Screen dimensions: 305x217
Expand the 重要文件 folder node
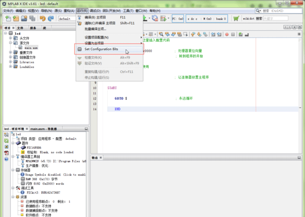tap(11, 52)
